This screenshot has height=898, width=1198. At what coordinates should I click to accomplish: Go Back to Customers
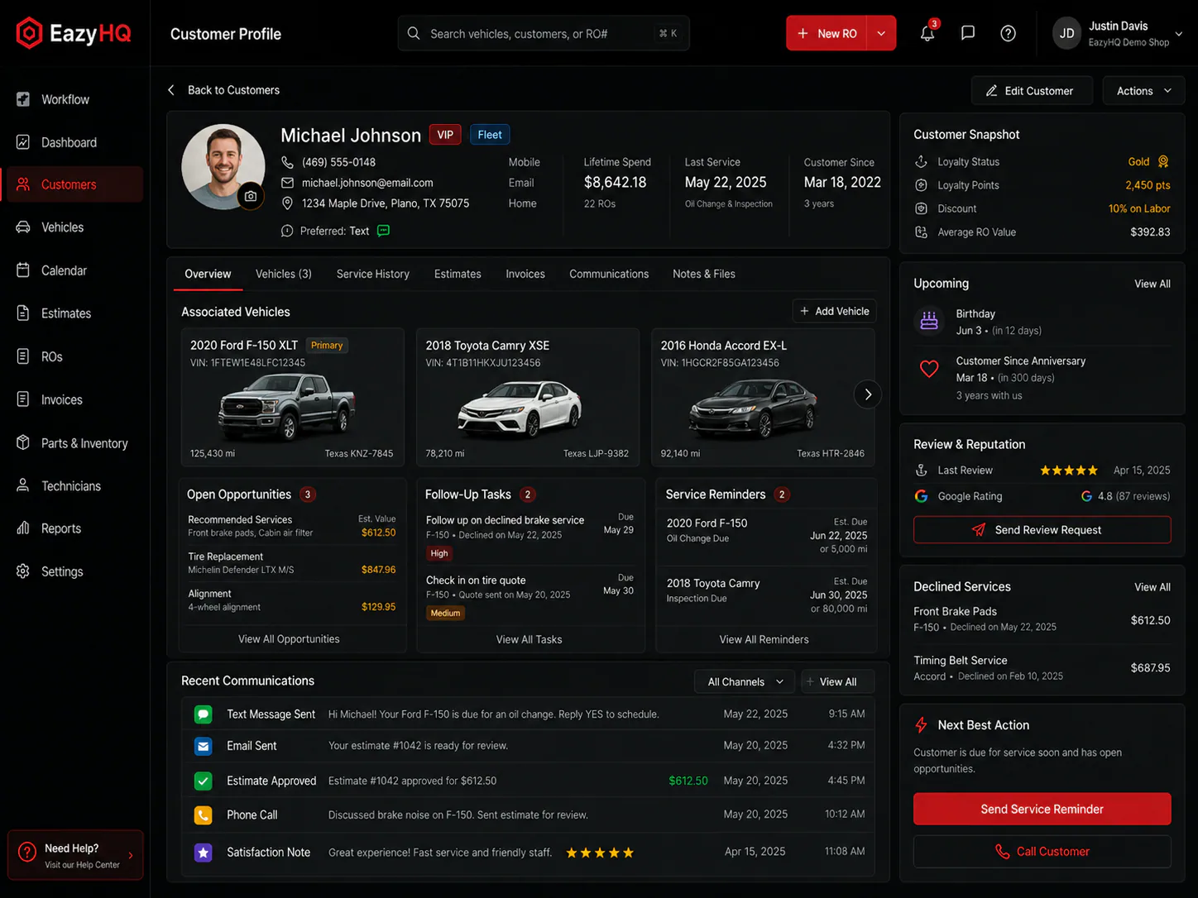coord(223,90)
